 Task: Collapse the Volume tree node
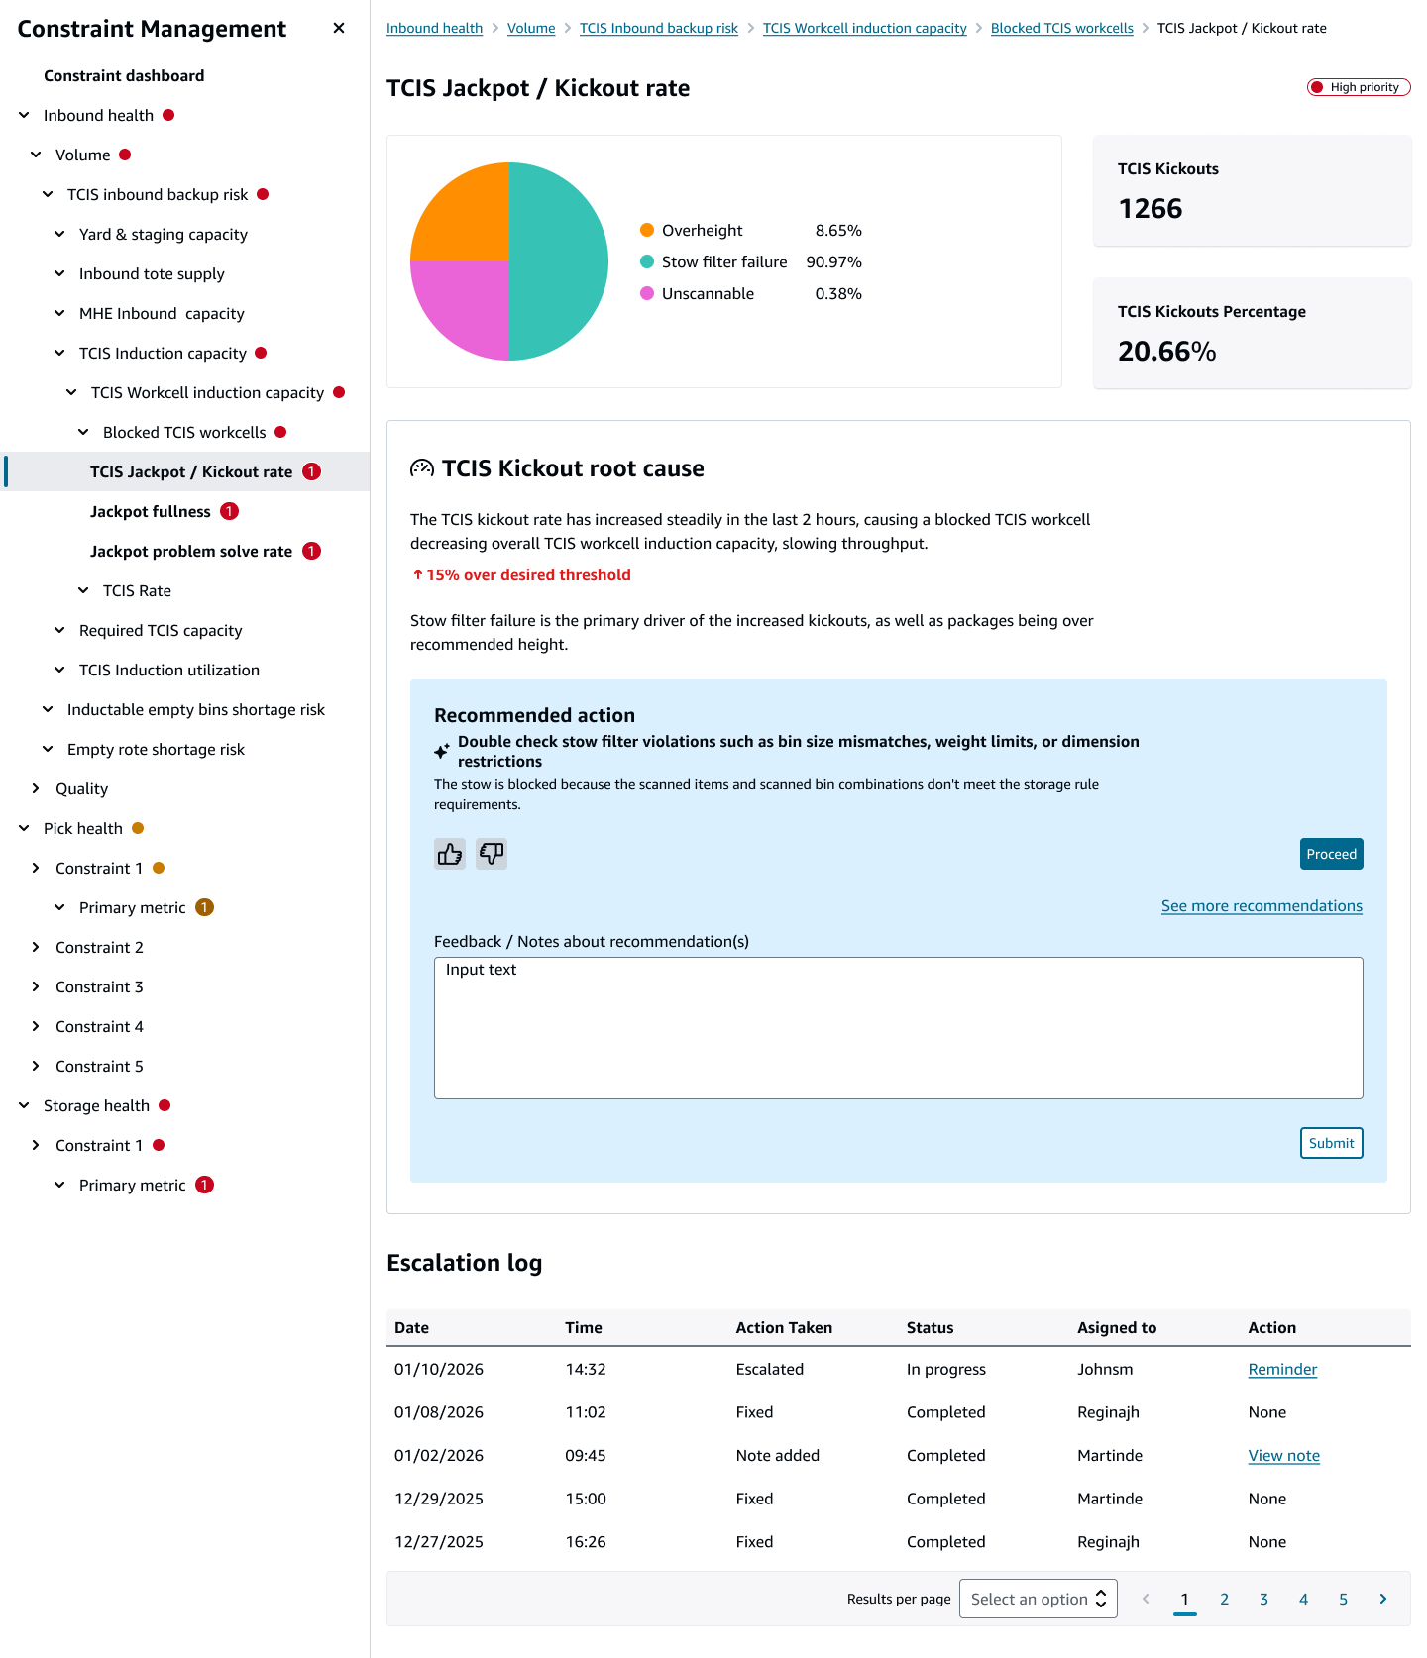[36, 155]
